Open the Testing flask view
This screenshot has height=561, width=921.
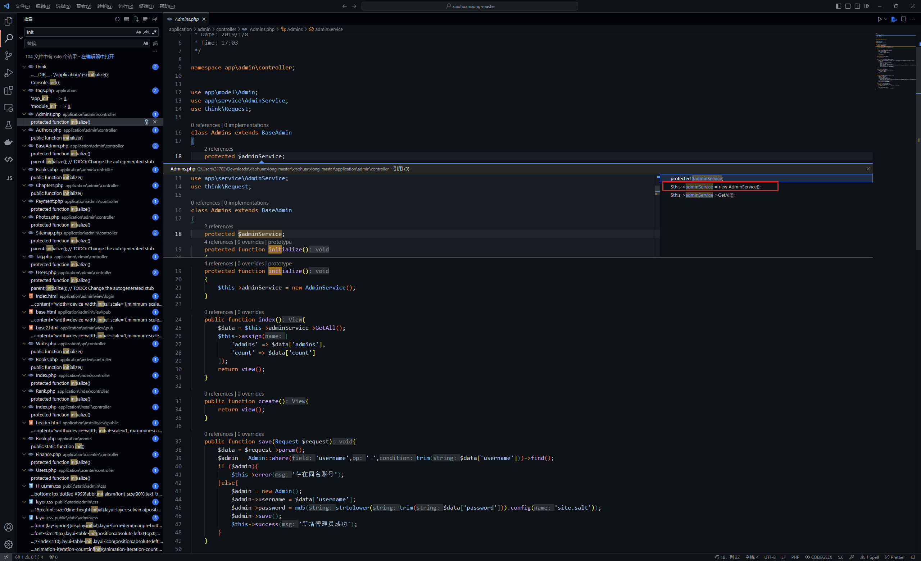8,125
